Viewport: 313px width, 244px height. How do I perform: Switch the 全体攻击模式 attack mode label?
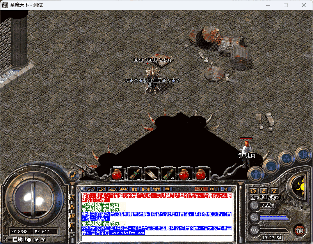pos(265,197)
